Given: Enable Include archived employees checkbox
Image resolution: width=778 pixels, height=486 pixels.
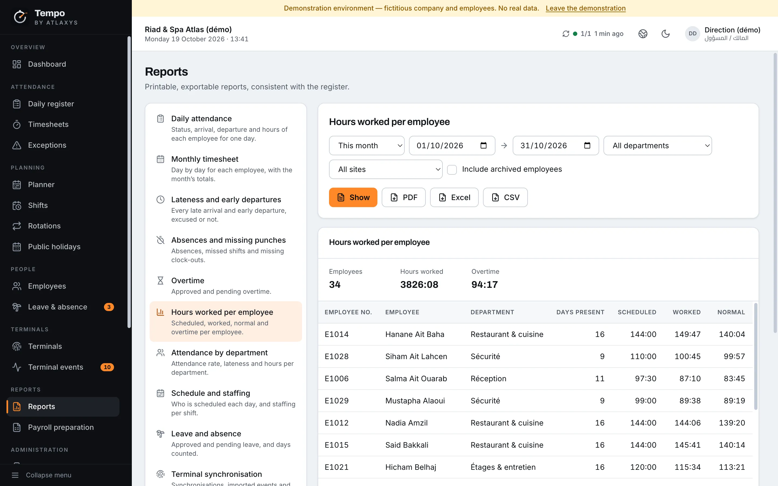Looking at the screenshot, I should tap(452, 169).
